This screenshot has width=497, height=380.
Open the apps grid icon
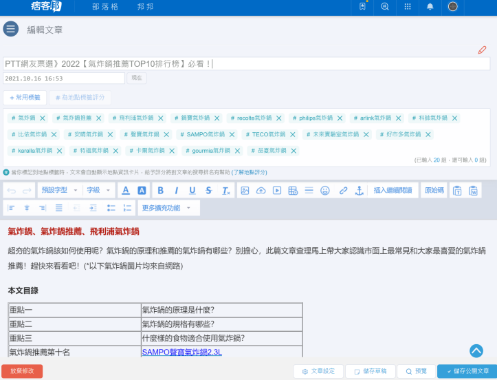(x=408, y=6)
